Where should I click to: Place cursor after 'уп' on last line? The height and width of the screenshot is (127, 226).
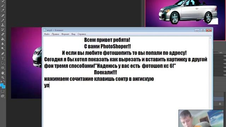point(49,85)
